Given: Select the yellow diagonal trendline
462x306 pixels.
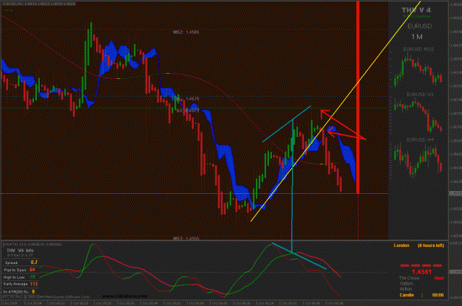Looking at the screenshot, I should tap(336, 111).
